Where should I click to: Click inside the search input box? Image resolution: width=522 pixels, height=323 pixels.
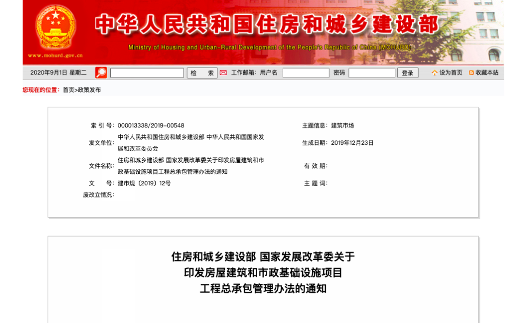point(146,72)
